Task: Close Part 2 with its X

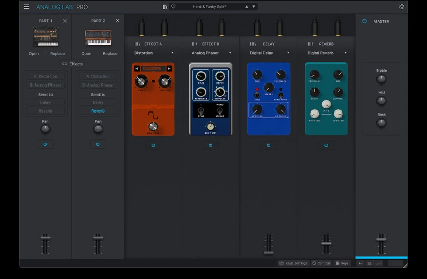Action: [117, 21]
